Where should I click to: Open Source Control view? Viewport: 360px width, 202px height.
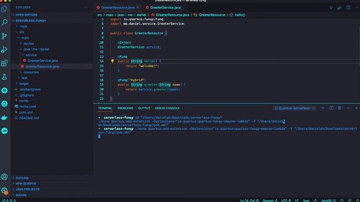tap(4, 36)
